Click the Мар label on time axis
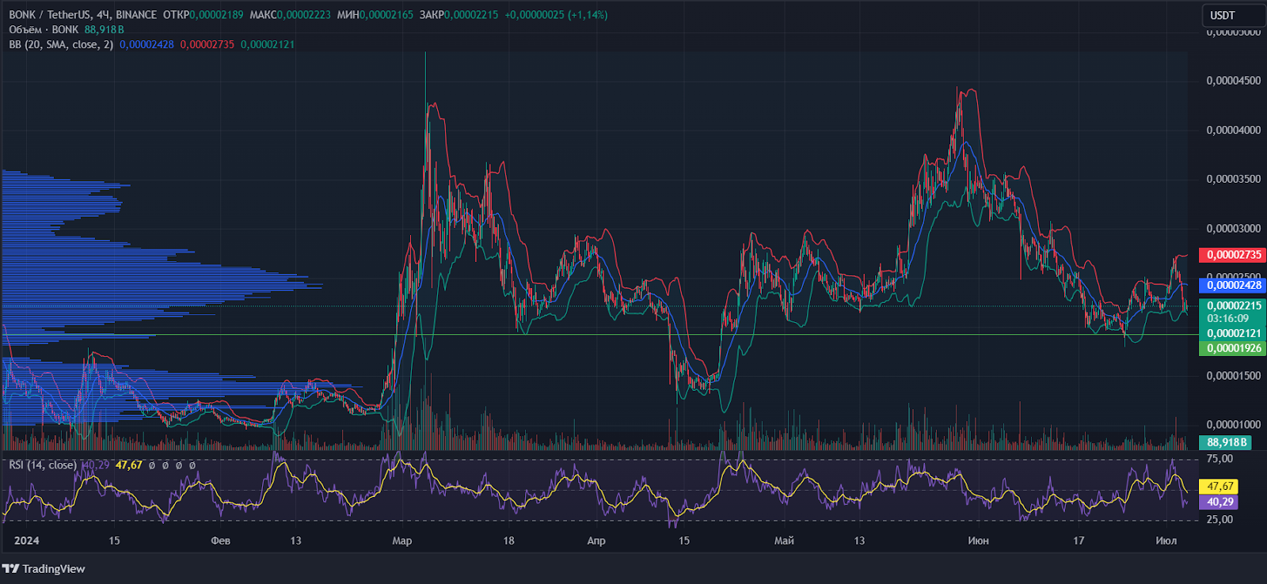This screenshot has width=1267, height=584. 402,540
